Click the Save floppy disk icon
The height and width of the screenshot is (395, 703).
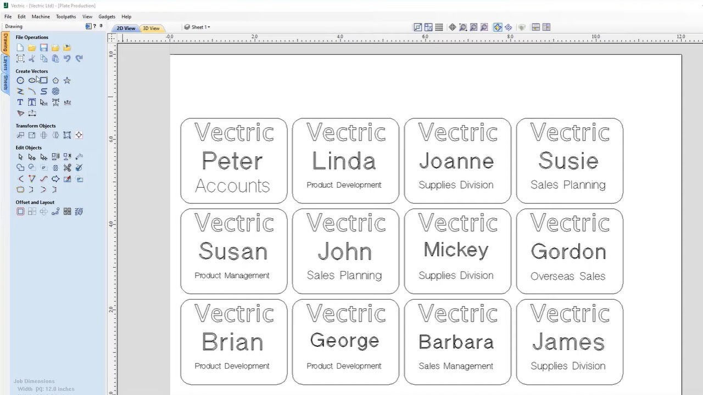coord(43,48)
